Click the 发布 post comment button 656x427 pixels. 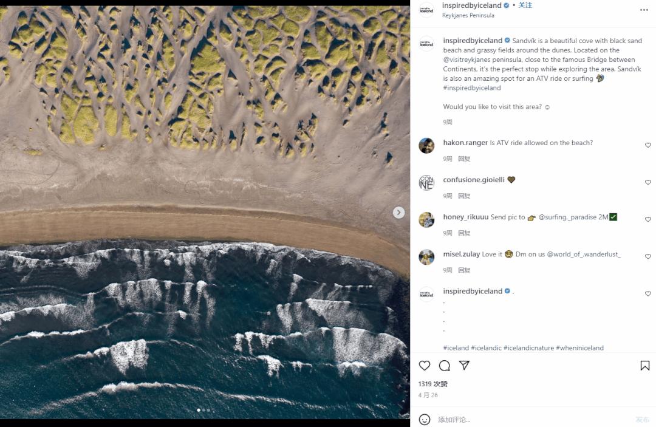click(x=642, y=420)
